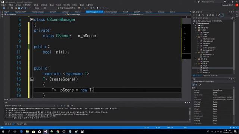This screenshot has height=134, width=239.
Task: Click the Save All toolbar icon
Action: coord(22,8)
